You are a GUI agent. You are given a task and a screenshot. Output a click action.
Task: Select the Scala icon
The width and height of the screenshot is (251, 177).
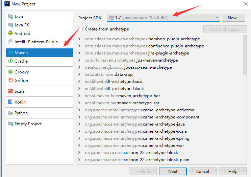(x=10, y=91)
